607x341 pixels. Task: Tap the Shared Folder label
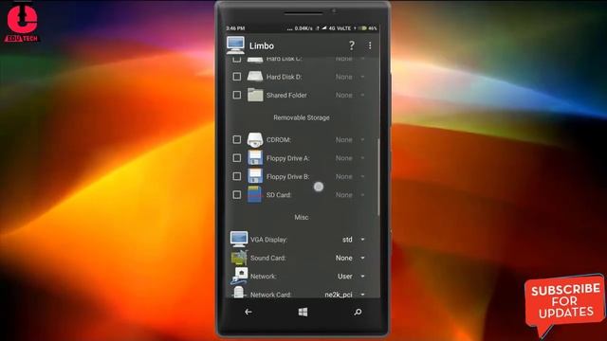pos(286,95)
